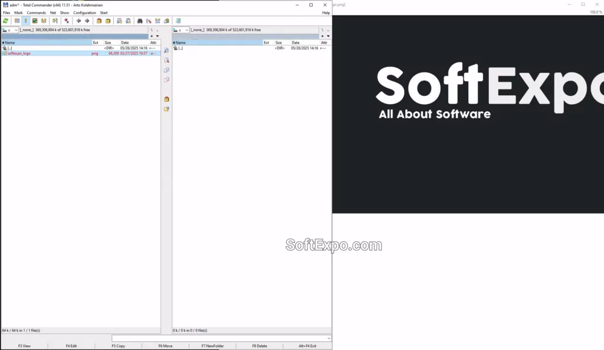Screen dimensions: 604x350
Task: Click the command line input field
Action: point(218,338)
